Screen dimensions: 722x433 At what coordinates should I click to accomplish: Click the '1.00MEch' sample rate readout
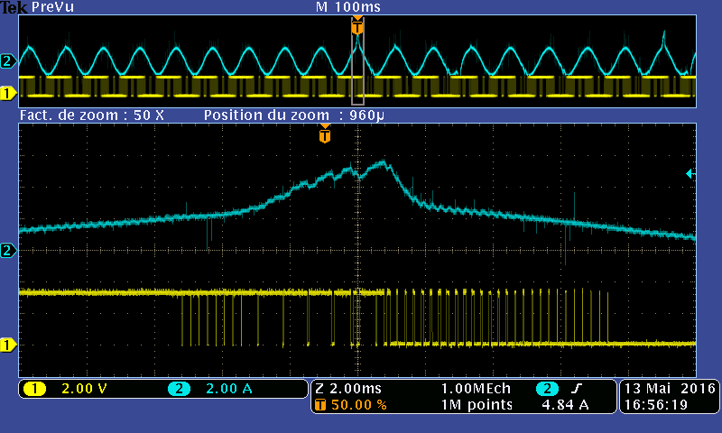477,389
